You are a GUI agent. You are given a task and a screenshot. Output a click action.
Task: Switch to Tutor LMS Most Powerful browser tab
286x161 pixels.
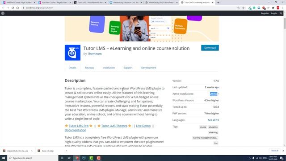click(x=90, y=3)
